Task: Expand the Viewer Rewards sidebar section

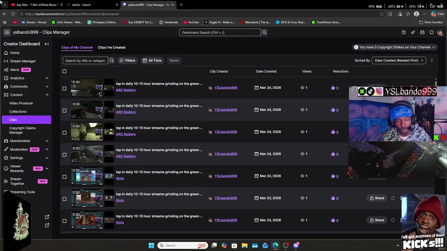Action: 47,169
